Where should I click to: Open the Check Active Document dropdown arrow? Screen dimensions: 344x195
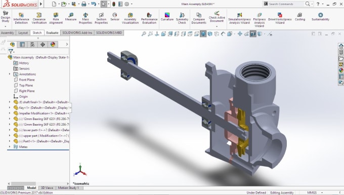[x=217, y=26]
